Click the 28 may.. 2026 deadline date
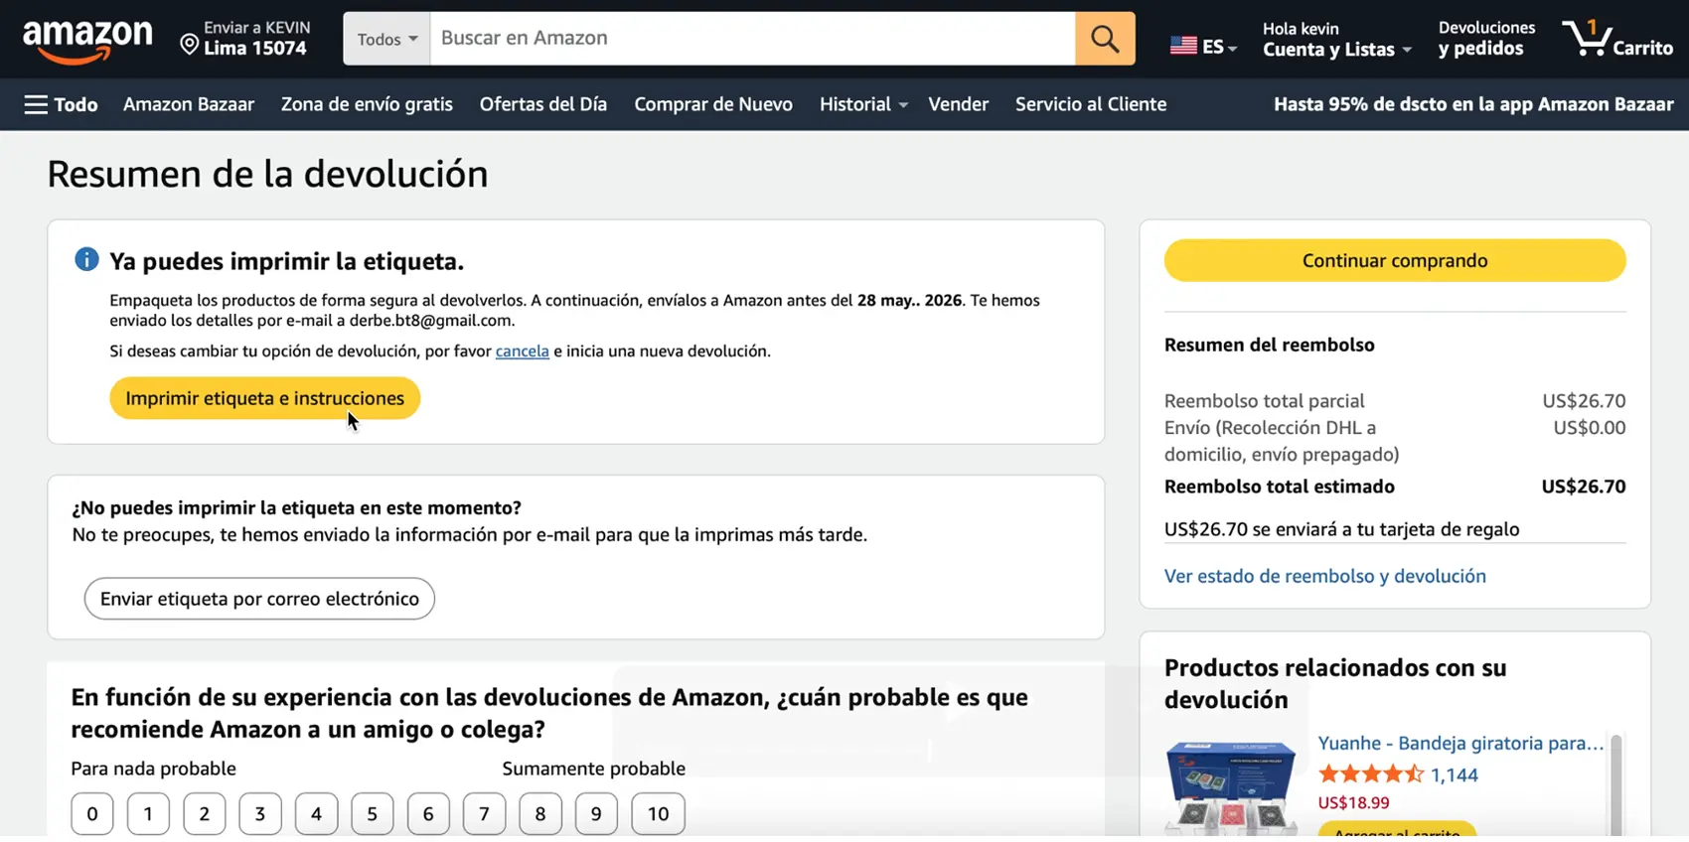The height and width of the screenshot is (842, 1689). [909, 300]
